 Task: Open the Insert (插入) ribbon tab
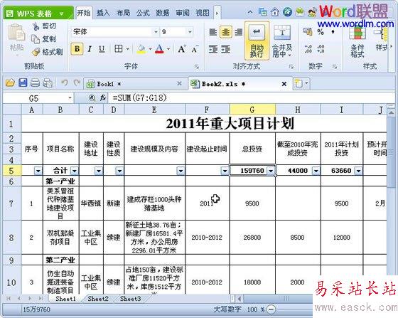pyautogui.click(x=103, y=13)
